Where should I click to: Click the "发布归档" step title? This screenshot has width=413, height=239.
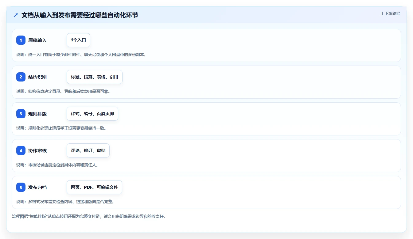point(37,187)
